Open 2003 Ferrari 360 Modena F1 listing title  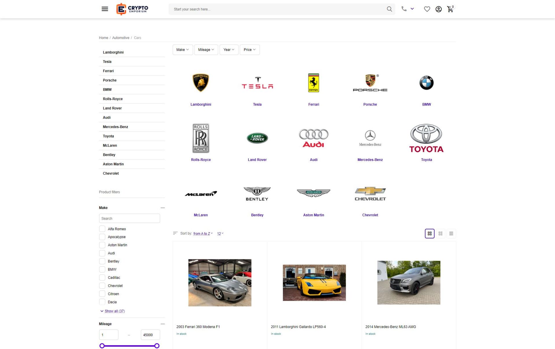(x=198, y=327)
